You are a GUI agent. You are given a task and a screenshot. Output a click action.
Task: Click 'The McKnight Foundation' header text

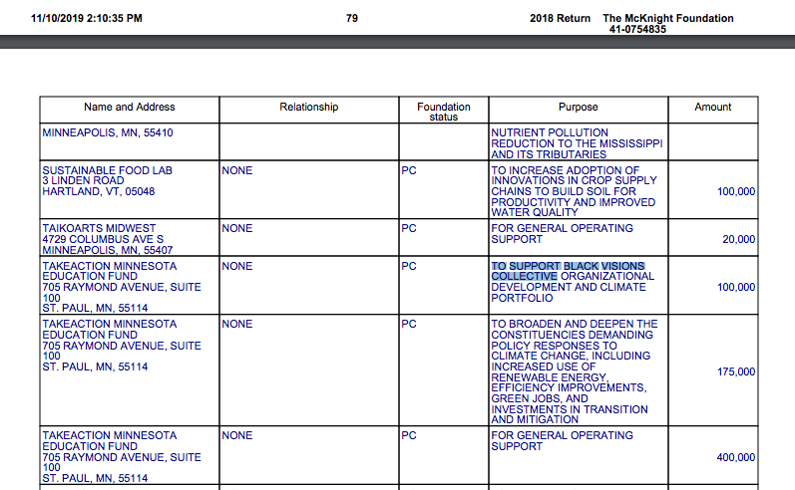(668, 18)
